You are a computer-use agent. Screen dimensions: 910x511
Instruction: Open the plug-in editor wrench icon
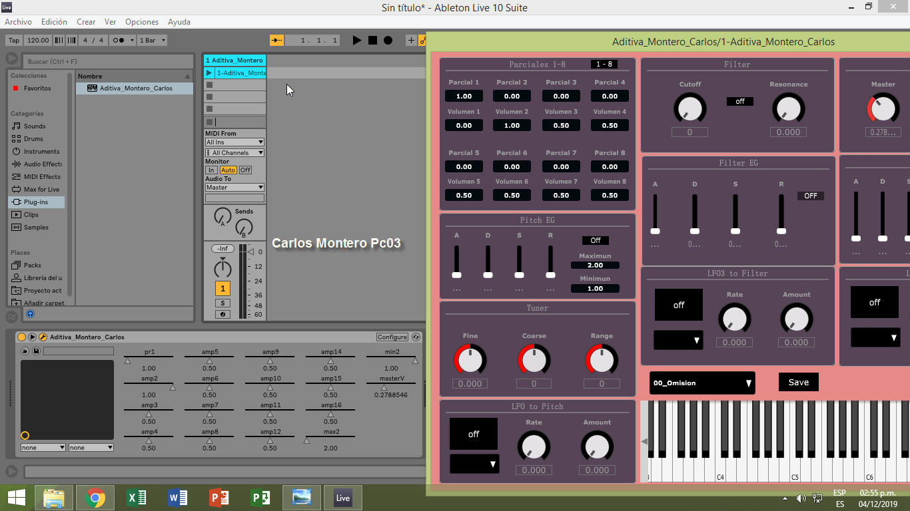43,337
